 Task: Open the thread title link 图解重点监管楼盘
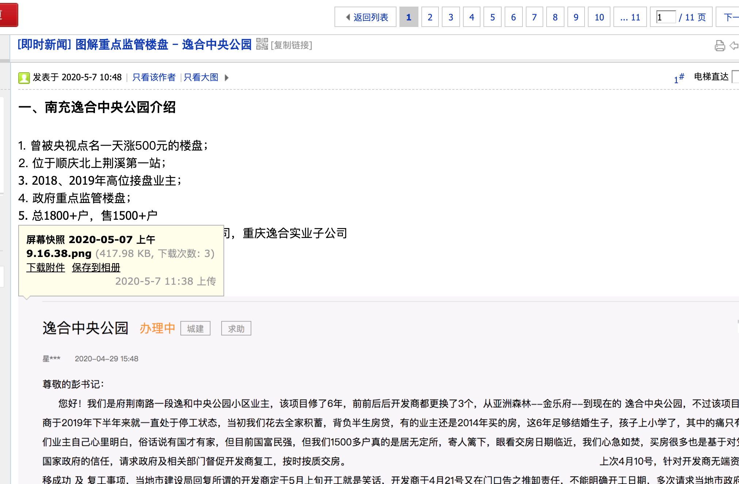click(x=164, y=45)
